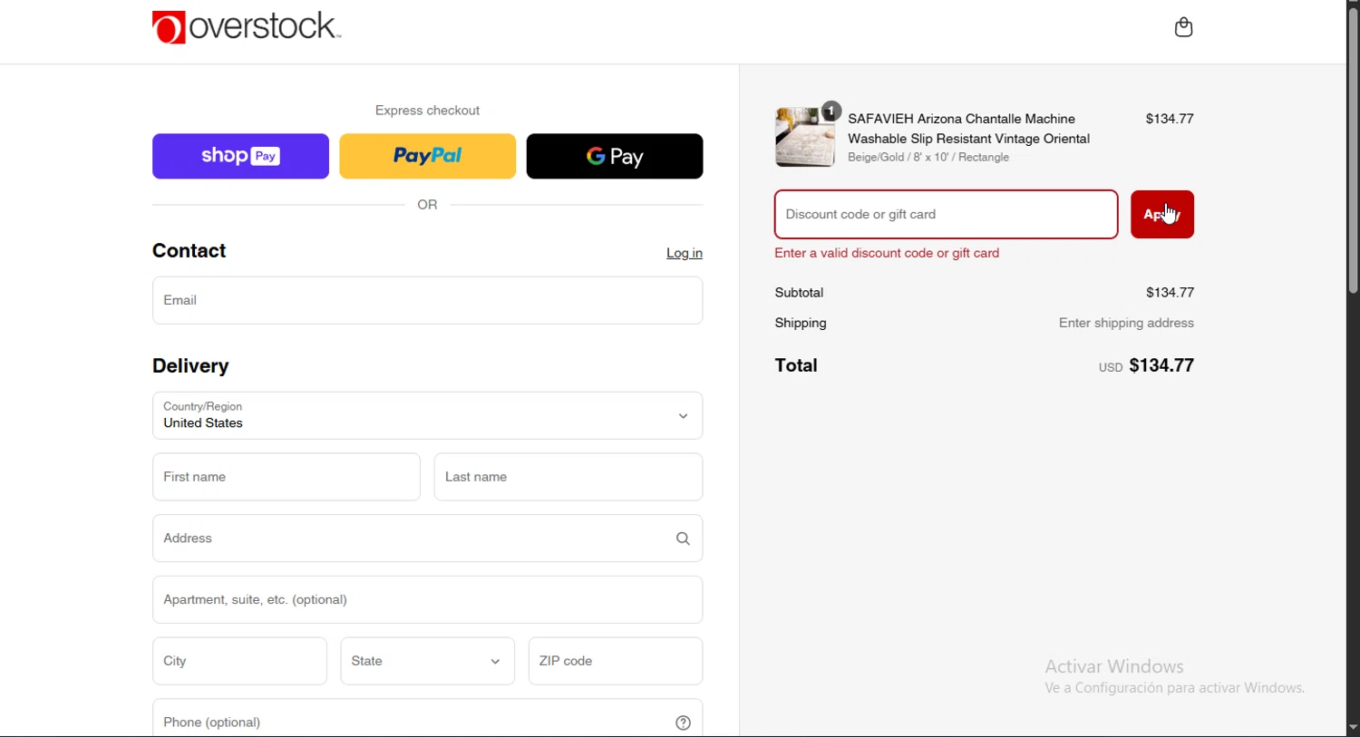This screenshot has height=737, width=1360.
Task: Open the shopping bag cart icon
Action: pyautogui.click(x=1183, y=27)
